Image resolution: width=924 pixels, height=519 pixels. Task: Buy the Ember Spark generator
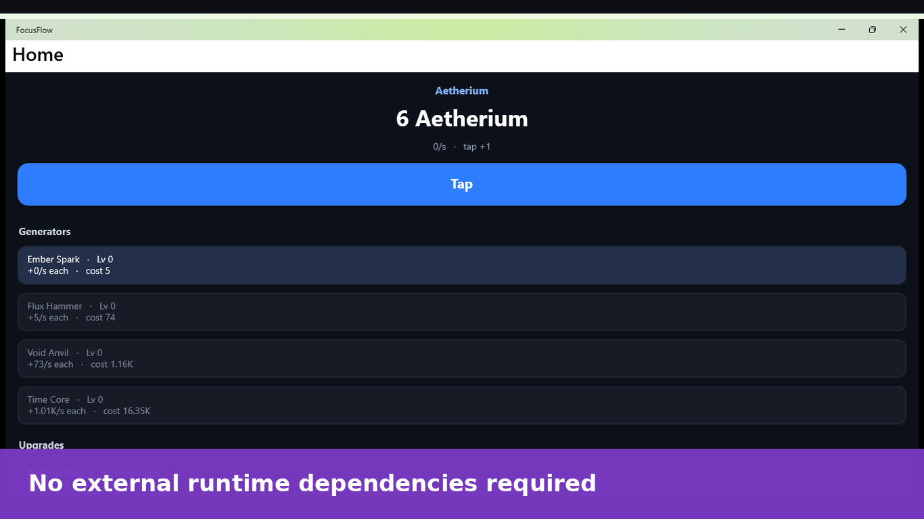462,265
